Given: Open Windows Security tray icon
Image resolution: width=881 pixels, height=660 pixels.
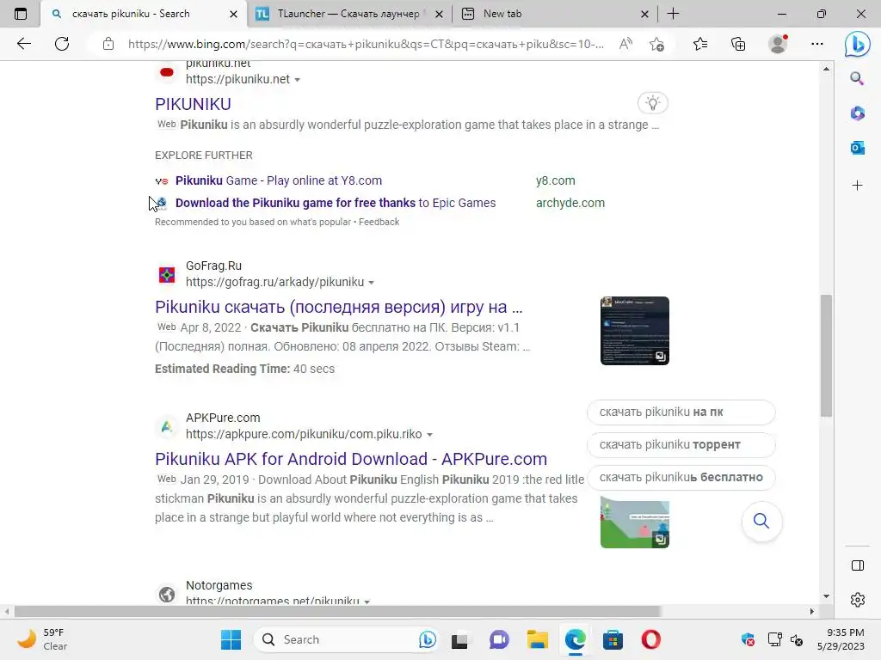Looking at the screenshot, I should (748, 639).
